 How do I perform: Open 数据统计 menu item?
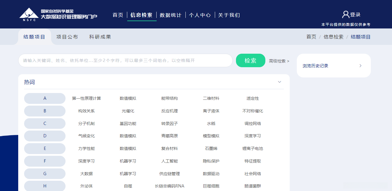171,15
